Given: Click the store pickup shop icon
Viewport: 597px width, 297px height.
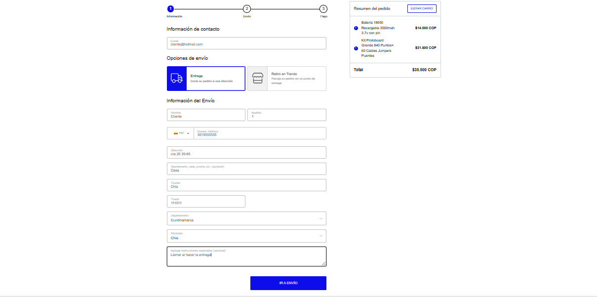Looking at the screenshot, I should 257,79.
